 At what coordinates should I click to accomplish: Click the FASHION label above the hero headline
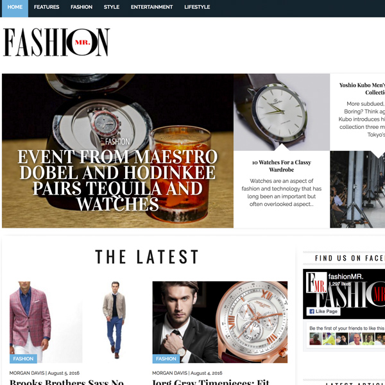117,141
